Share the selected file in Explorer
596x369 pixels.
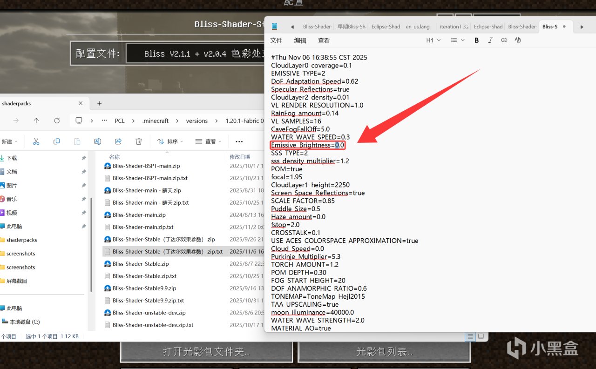tap(118, 141)
